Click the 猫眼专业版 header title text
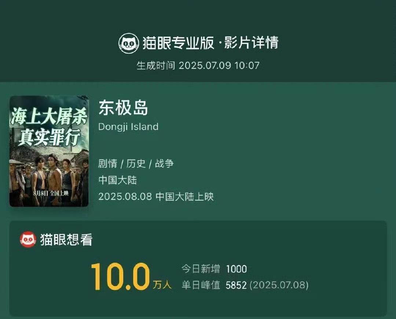Image resolution: width=396 pixels, height=319 pixels. [x=178, y=43]
